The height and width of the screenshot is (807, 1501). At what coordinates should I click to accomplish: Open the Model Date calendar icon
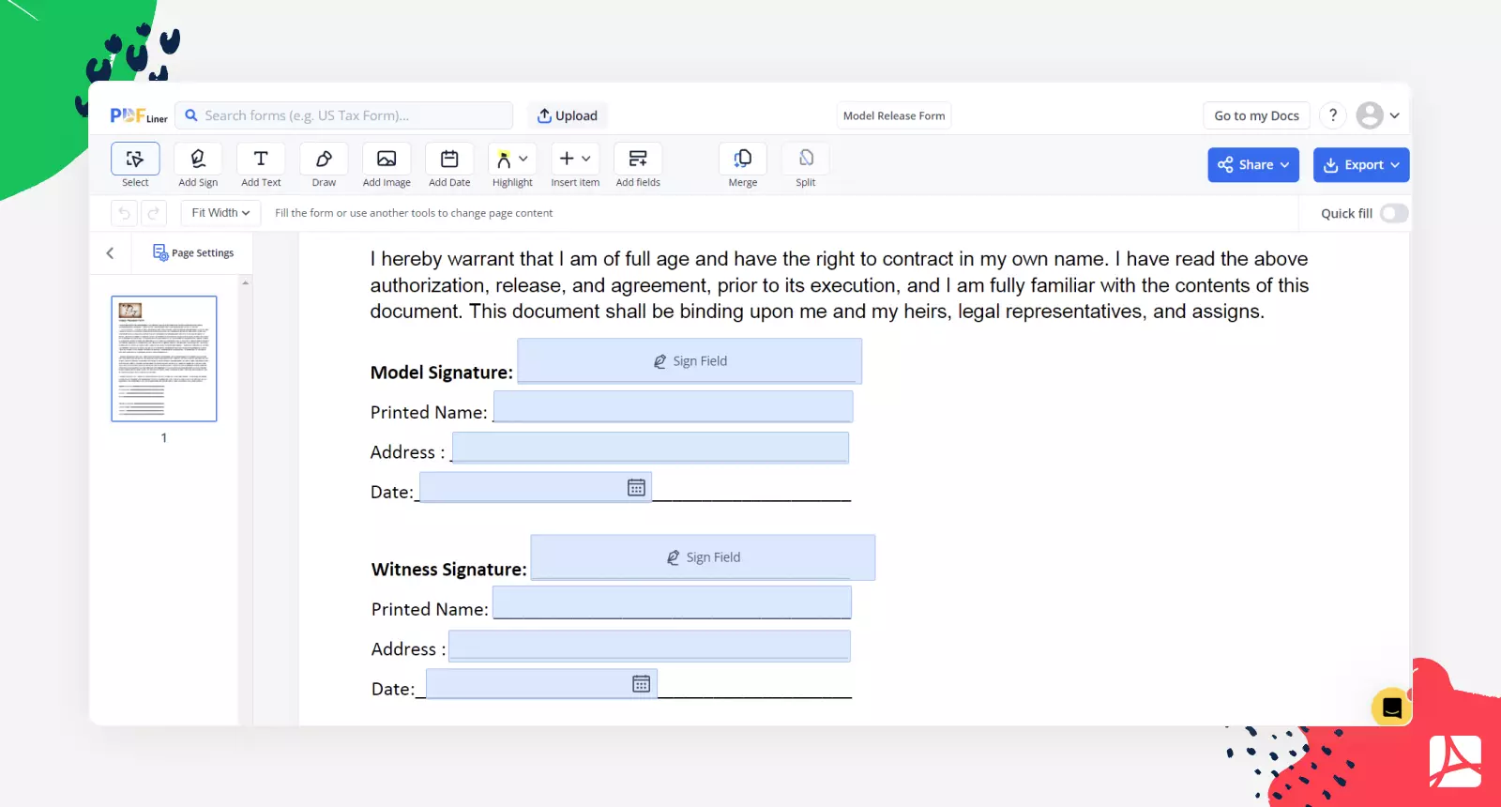coord(636,487)
